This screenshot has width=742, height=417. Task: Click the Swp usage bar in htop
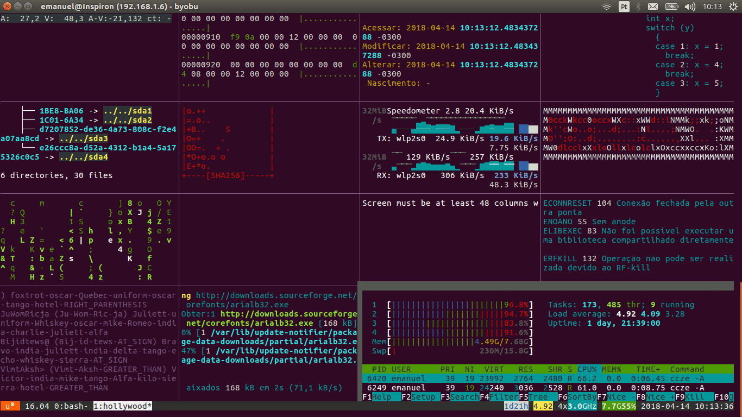tap(453, 351)
